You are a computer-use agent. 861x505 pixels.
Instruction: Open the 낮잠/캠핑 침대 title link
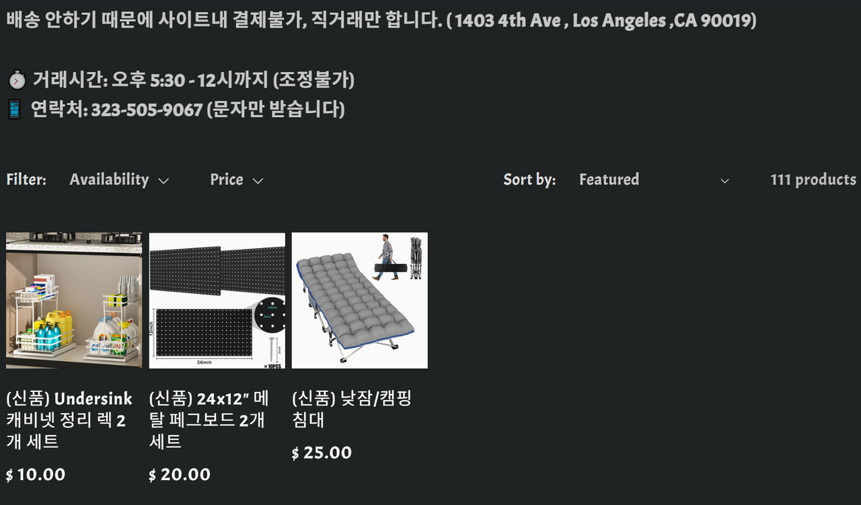pyautogui.click(x=351, y=410)
